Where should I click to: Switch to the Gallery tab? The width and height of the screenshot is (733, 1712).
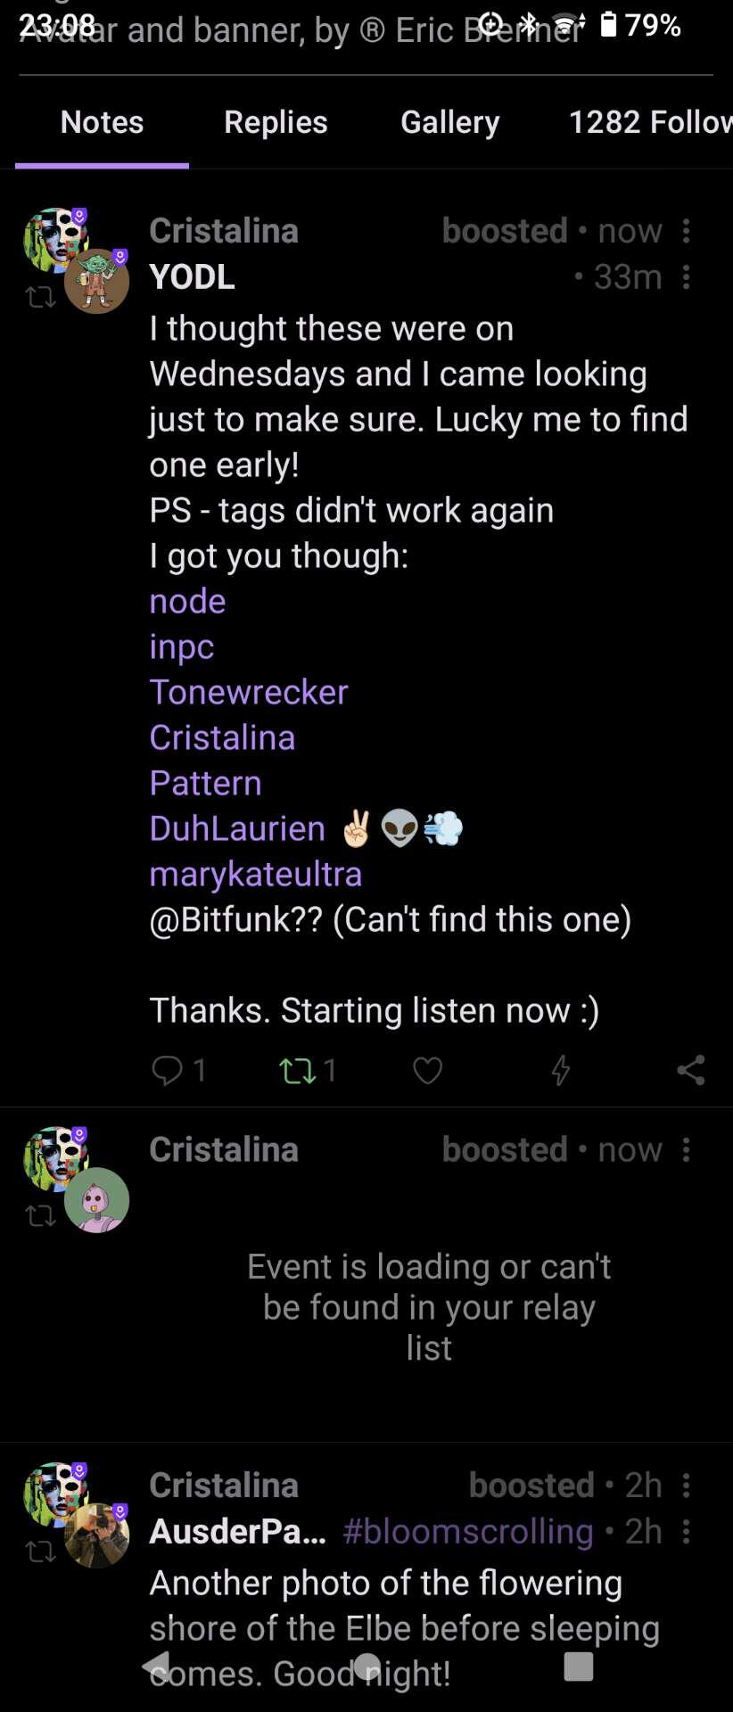click(450, 122)
